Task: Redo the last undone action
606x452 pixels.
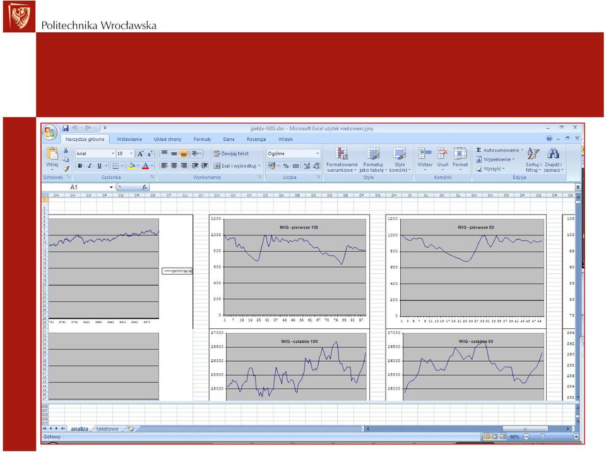Action: pyautogui.click(x=88, y=128)
